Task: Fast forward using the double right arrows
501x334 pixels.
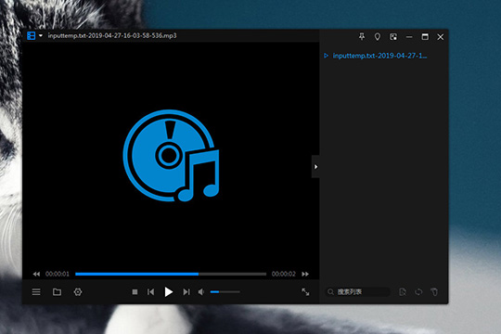Action: click(x=305, y=274)
